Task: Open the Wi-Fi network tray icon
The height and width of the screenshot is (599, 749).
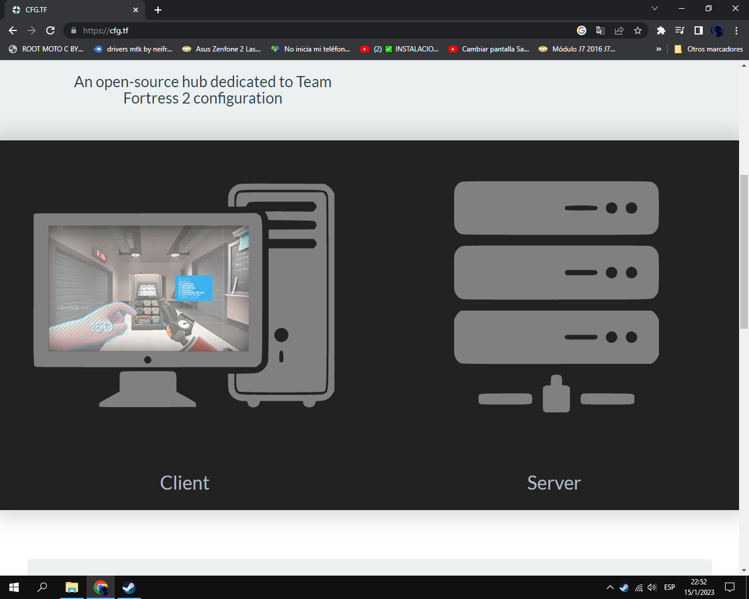Action: (x=639, y=587)
